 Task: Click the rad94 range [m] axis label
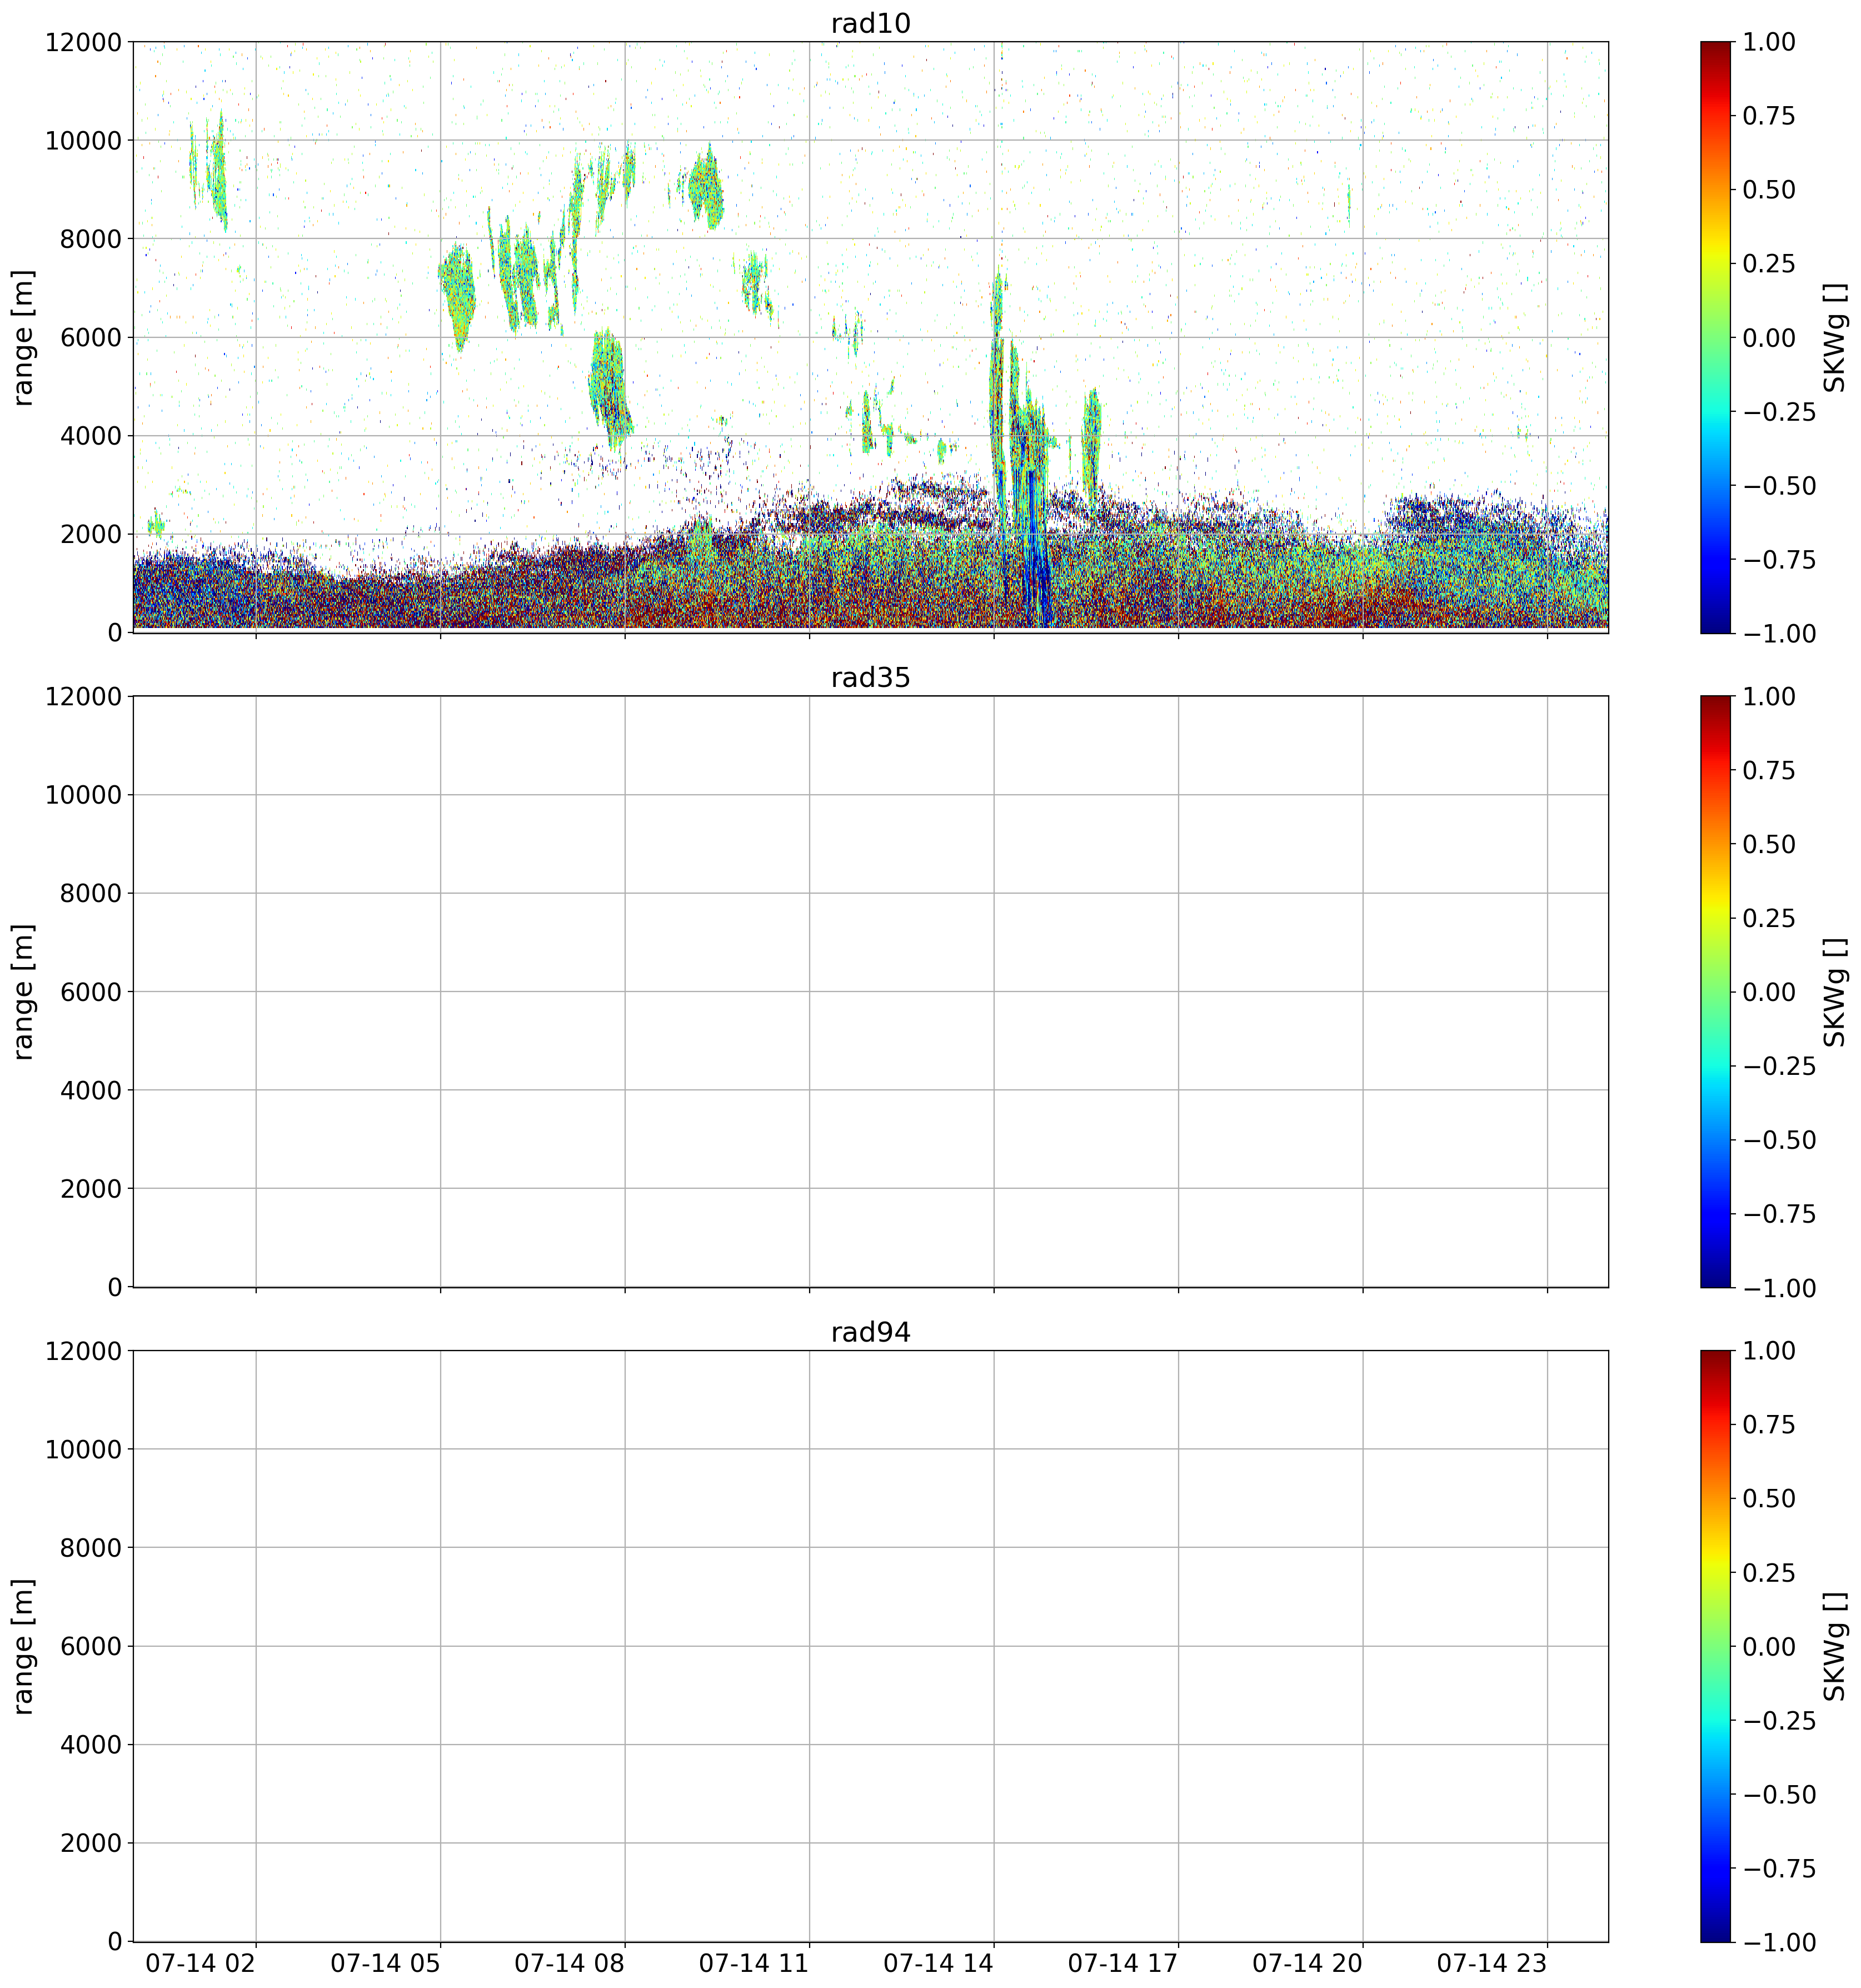[x=23, y=1647]
